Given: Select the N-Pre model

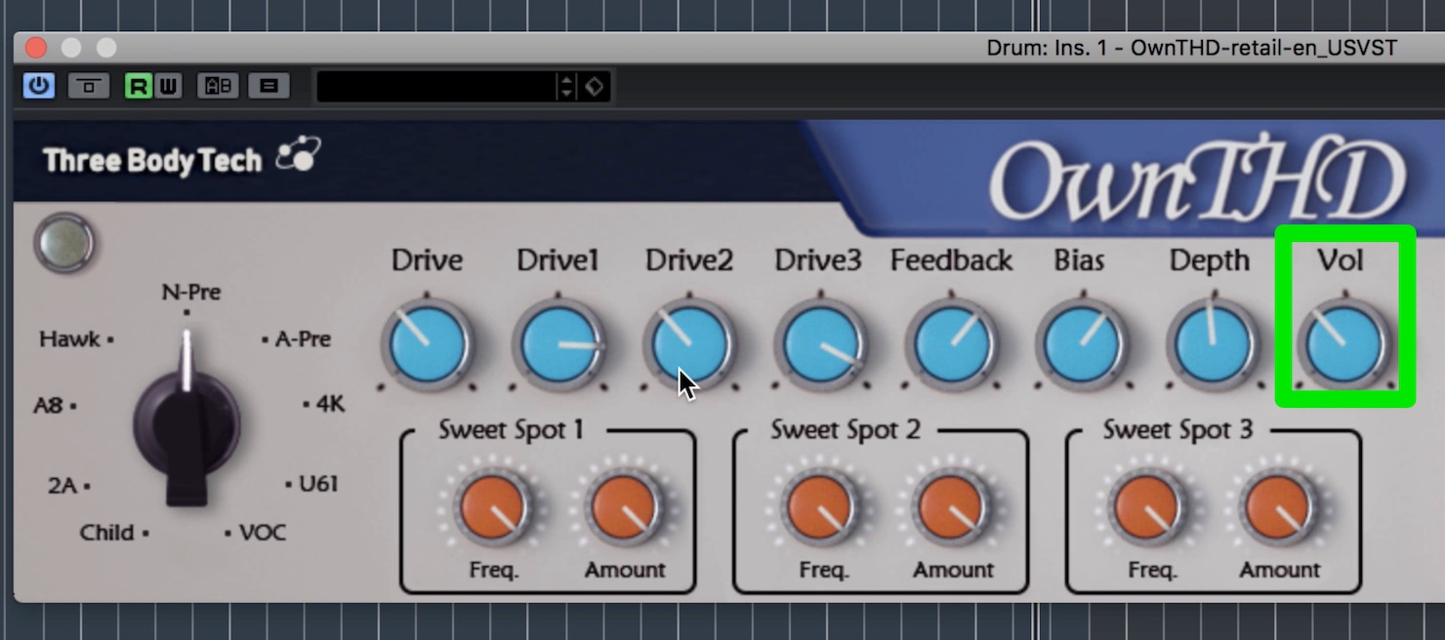Looking at the screenshot, I should point(190,292).
